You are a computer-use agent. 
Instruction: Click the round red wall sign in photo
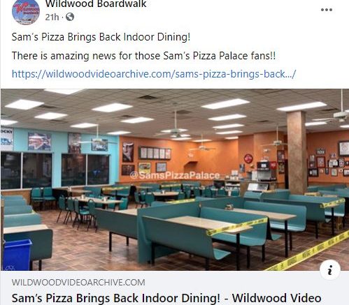tap(248, 158)
